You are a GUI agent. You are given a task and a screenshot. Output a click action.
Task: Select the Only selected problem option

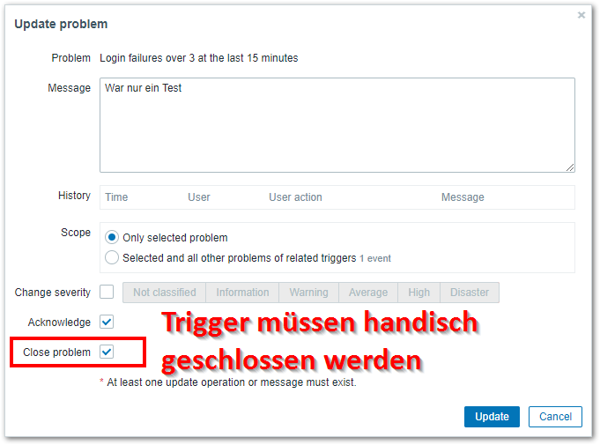(x=112, y=238)
